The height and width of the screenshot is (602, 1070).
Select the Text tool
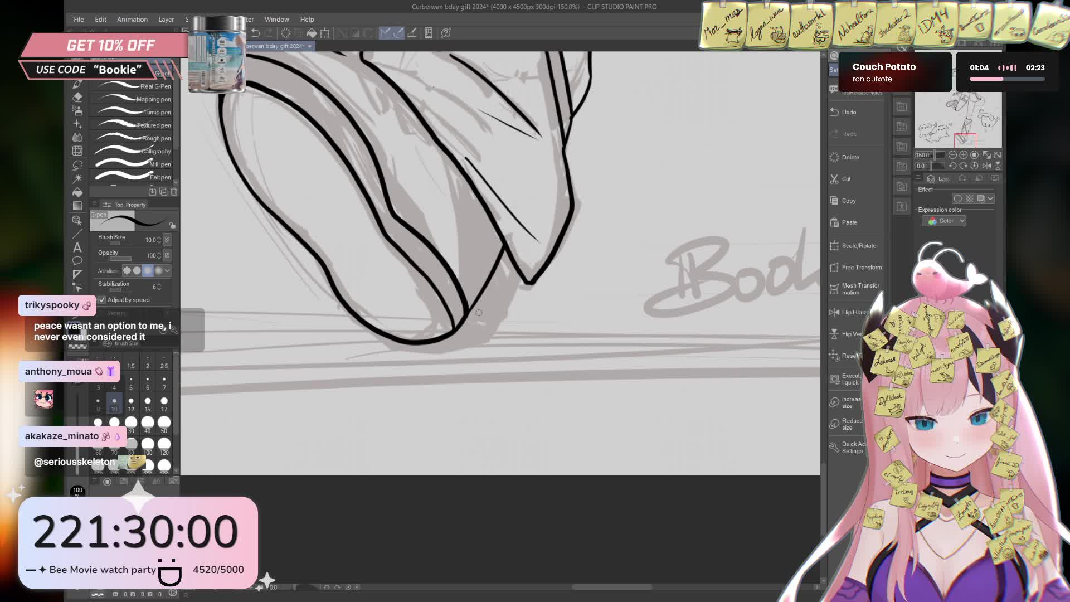coord(77,247)
